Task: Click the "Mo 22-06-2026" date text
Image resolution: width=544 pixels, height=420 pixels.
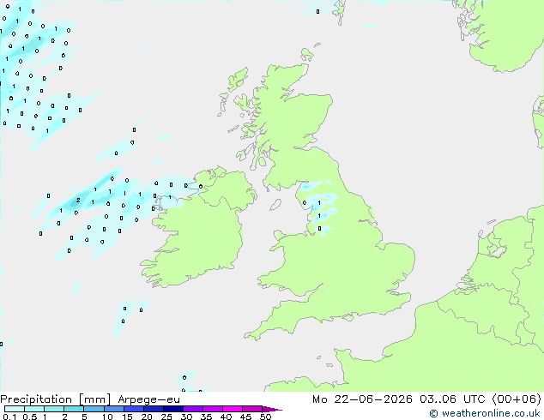Action: [x=362, y=399]
